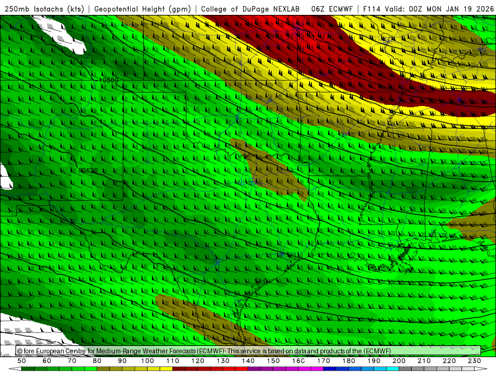Click the 'Valid: 00Z MON JAN 19 2026' text
This screenshot has width=496, height=372.
pos(440,9)
